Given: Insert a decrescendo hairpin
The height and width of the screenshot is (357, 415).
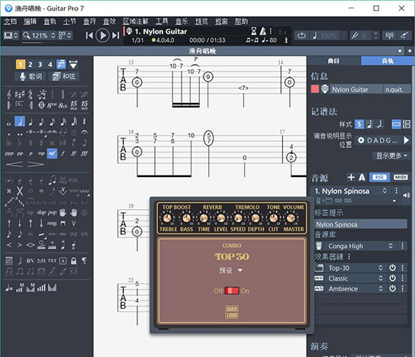Looking at the screenshot, I should [35, 164].
